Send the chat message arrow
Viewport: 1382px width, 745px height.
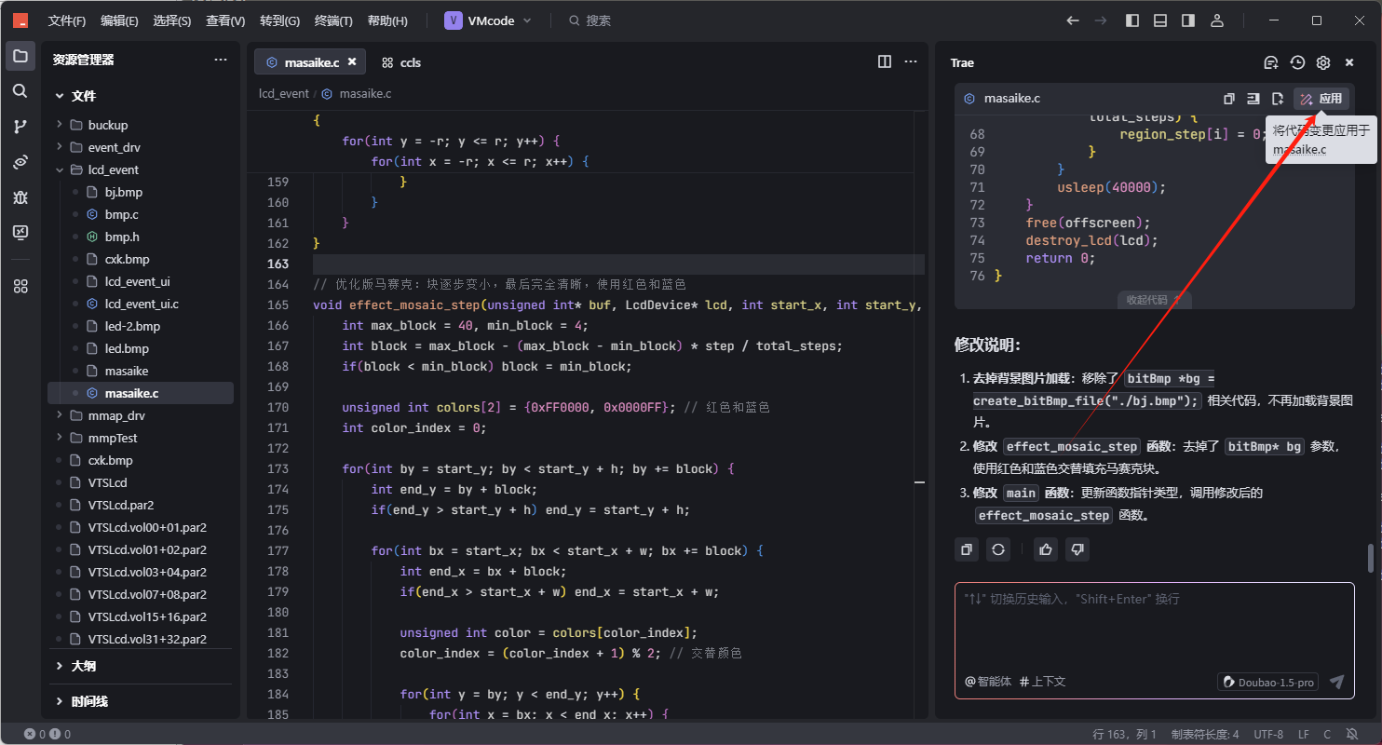coord(1336,682)
